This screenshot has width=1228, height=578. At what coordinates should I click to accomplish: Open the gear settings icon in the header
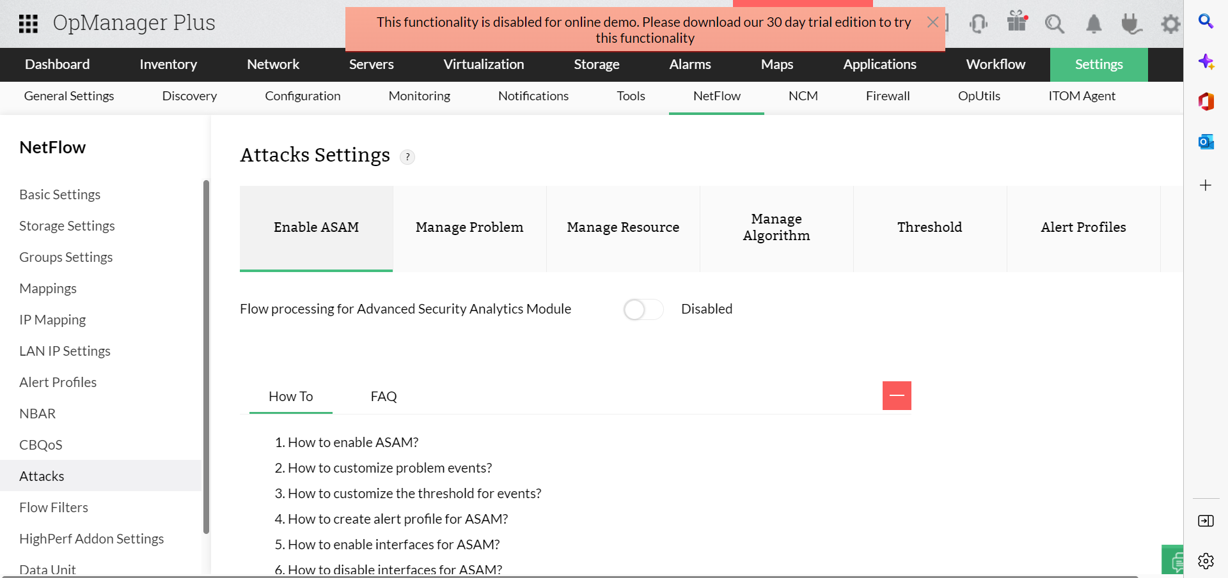click(x=1170, y=24)
